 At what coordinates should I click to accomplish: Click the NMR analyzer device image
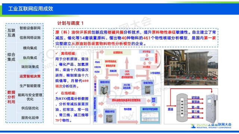109,118
